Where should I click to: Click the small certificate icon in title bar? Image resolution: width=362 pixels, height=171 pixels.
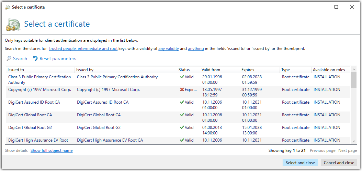8,7
